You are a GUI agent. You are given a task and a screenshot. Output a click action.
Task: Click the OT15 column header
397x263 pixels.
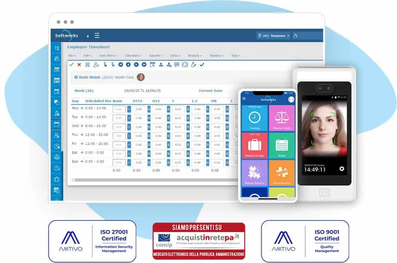pyautogui.click(x=137, y=101)
